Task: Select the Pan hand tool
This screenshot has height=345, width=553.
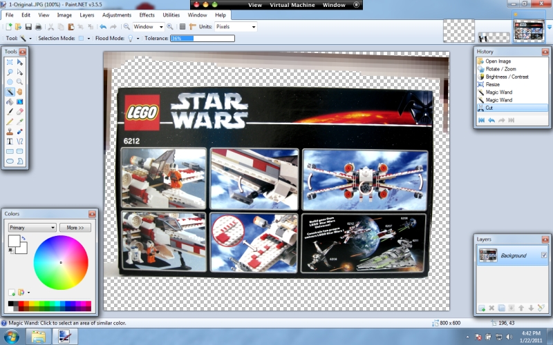Action: coord(20,92)
